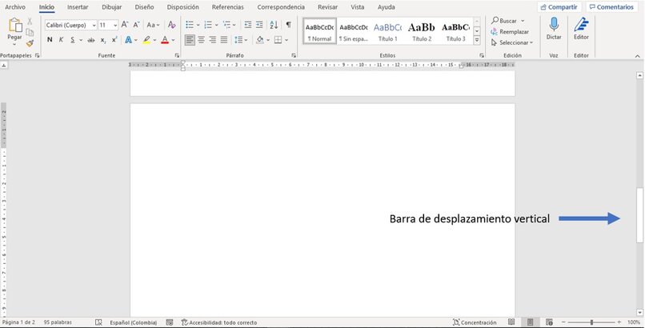
Task: Open Fuente dialog launcher
Action: pyautogui.click(x=178, y=55)
